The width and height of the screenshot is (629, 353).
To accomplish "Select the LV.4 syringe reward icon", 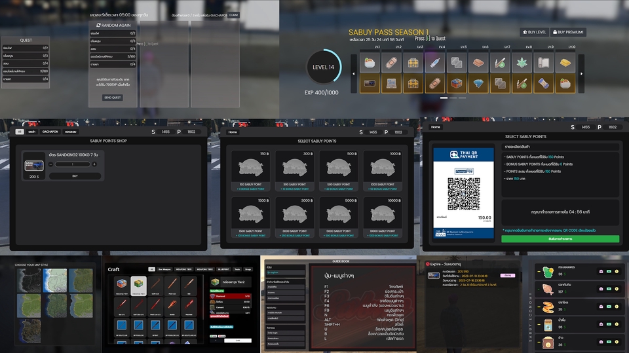I will [435, 63].
